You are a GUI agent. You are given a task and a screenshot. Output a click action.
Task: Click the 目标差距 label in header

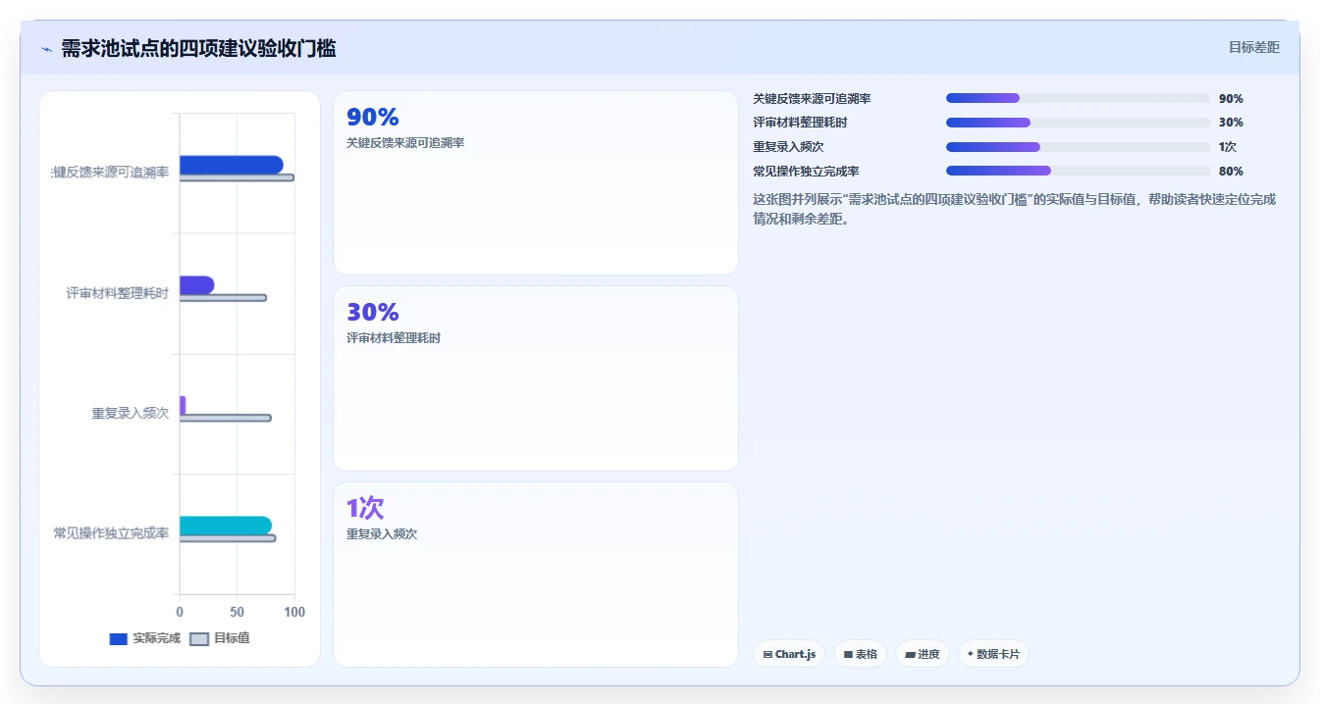coord(1254,47)
